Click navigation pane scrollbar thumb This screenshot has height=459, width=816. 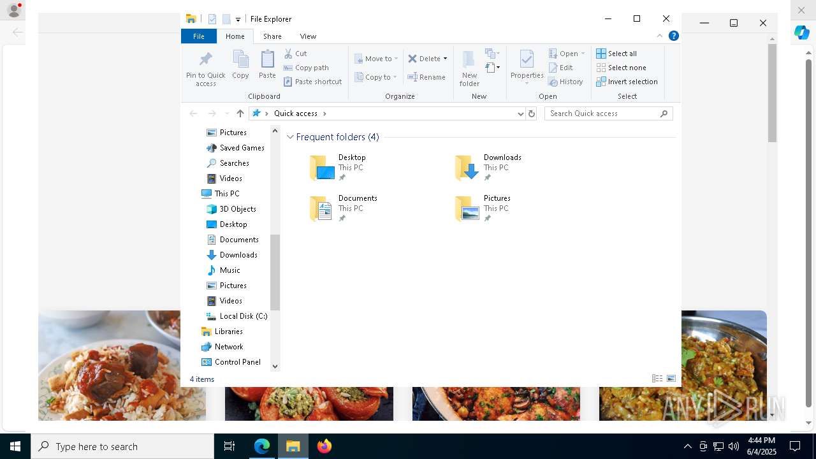click(x=275, y=272)
